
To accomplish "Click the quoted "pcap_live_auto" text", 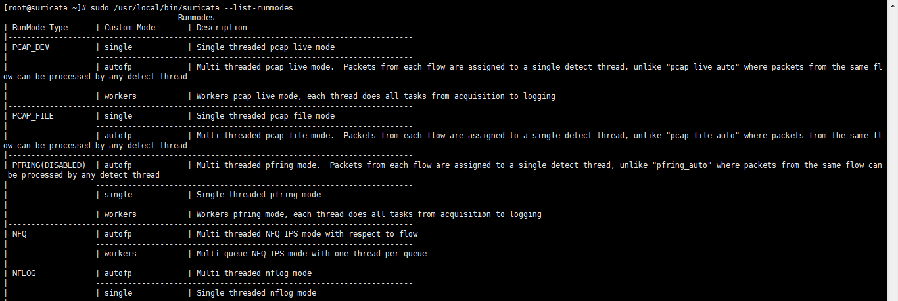I will click(x=702, y=67).
